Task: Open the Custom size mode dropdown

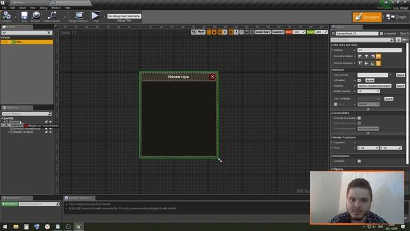Action: [278, 32]
